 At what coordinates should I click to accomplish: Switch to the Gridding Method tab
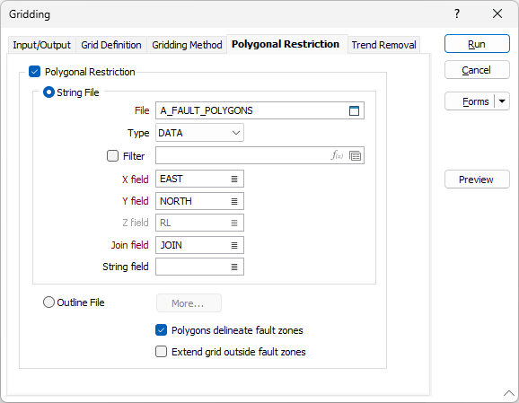(x=187, y=45)
